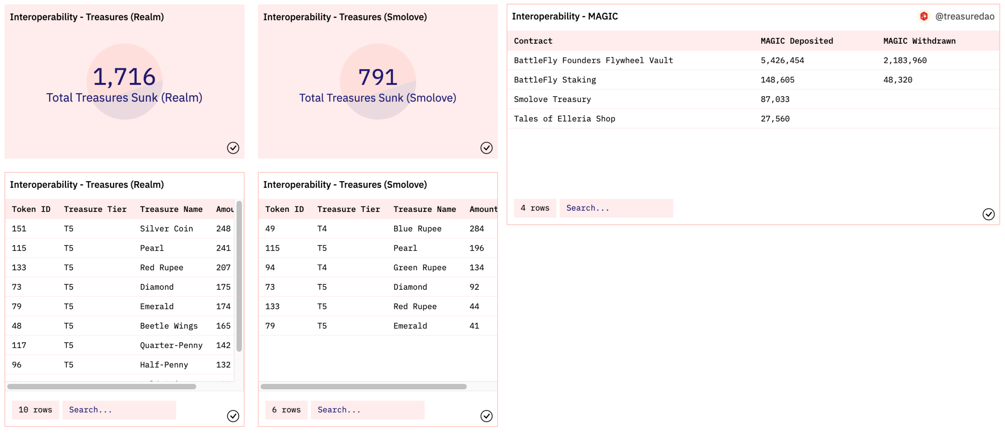Click the red TreasureDAO avatar icon

924,16
